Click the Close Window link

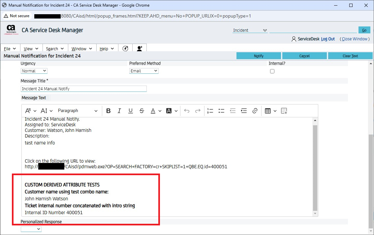tap(355, 39)
